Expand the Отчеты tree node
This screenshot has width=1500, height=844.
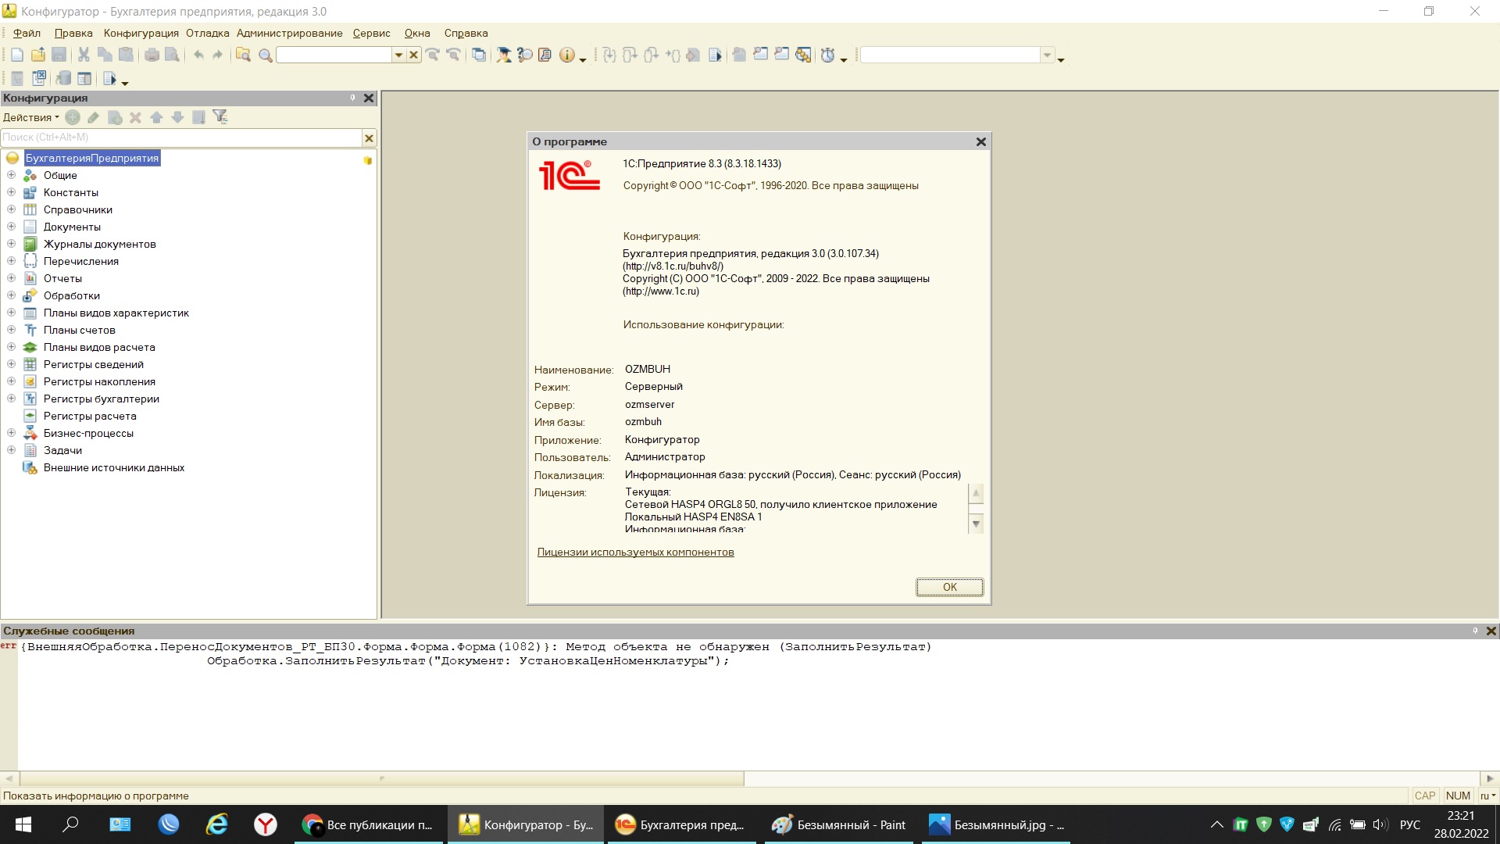(x=11, y=278)
